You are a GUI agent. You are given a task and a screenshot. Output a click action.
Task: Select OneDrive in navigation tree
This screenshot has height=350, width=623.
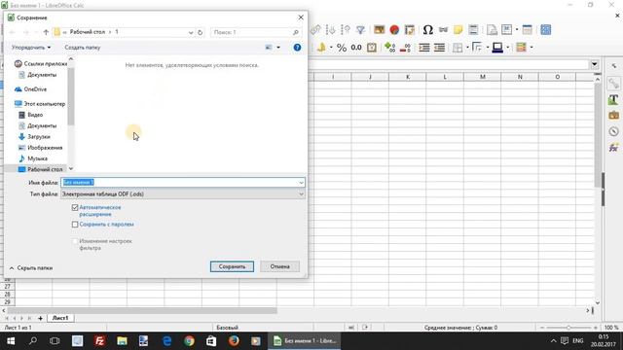(x=30, y=89)
